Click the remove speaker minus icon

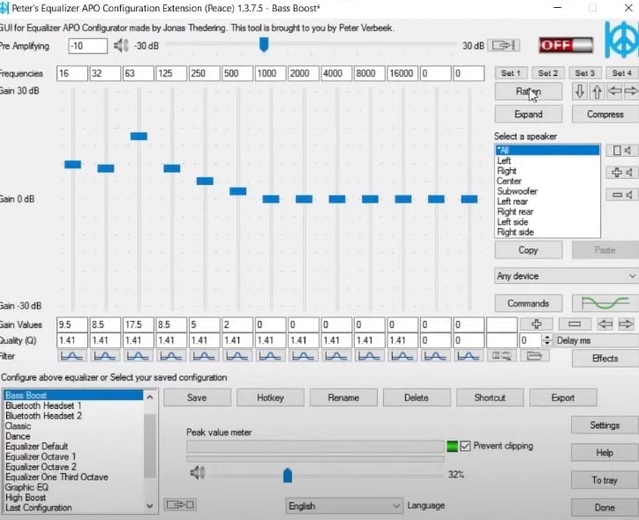[x=621, y=195]
